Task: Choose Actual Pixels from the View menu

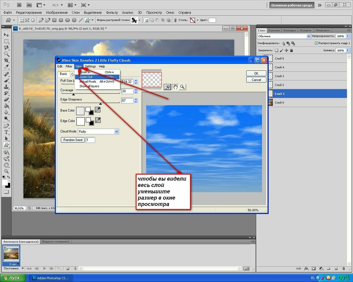Action: coord(97,82)
